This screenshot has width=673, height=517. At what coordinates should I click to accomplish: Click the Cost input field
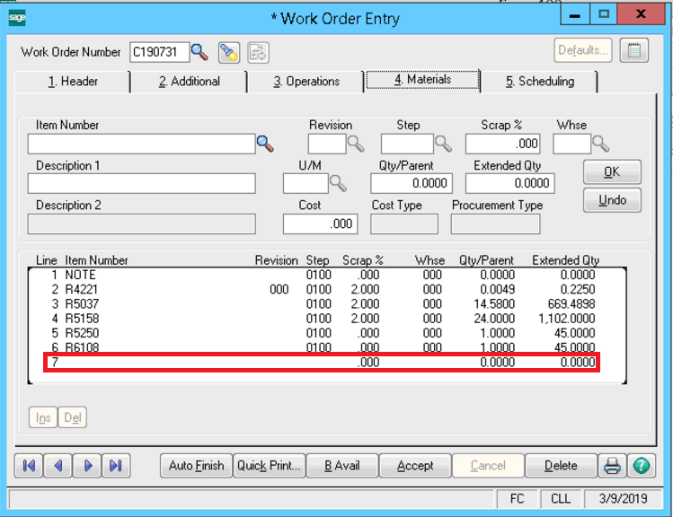tap(320, 223)
